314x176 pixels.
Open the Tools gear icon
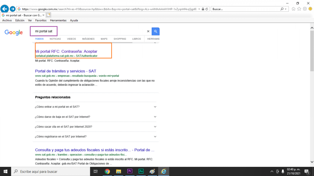pos(304,9)
